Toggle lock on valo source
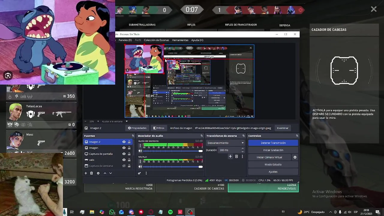 coord(129,160)
